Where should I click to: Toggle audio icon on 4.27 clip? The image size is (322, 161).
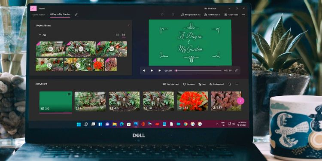click(x=136, y=108)
